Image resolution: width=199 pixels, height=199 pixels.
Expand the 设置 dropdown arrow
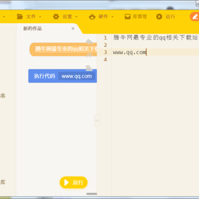pyautogui.click(x=76, y=17)
